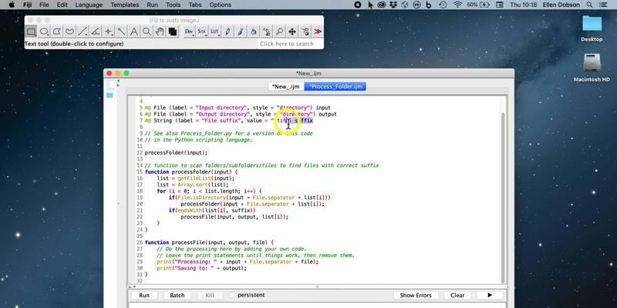Select the Polygon selection tool
Viewport: 617px width, 308px height.
[x=57, y=32]
